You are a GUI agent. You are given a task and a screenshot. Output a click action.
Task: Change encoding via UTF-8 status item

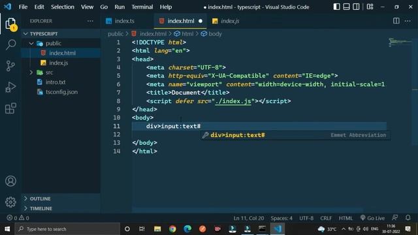coord(306,218)
